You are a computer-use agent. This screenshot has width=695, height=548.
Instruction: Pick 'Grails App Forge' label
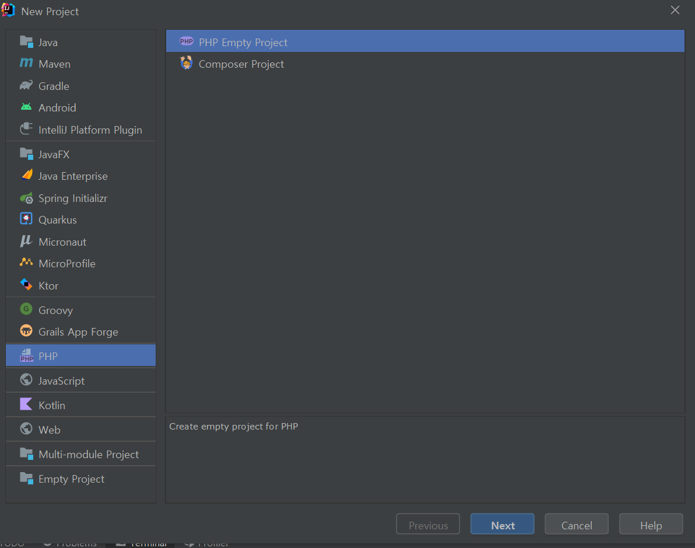79,332
